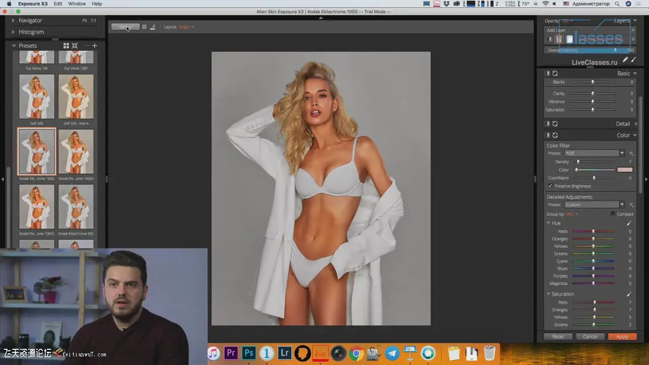Open the Trash in the Dock
The width and height of the screenshot is (649, 365).
tap(489, 353)
